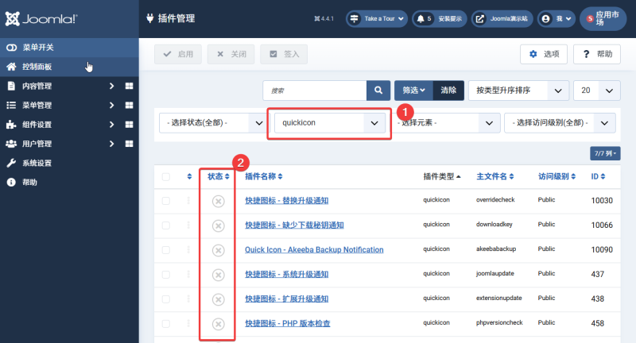Viewport: 636px width, 343px height.
Task: Open the 组件设置 dashboard grid icon
Action: coord(129,125)
